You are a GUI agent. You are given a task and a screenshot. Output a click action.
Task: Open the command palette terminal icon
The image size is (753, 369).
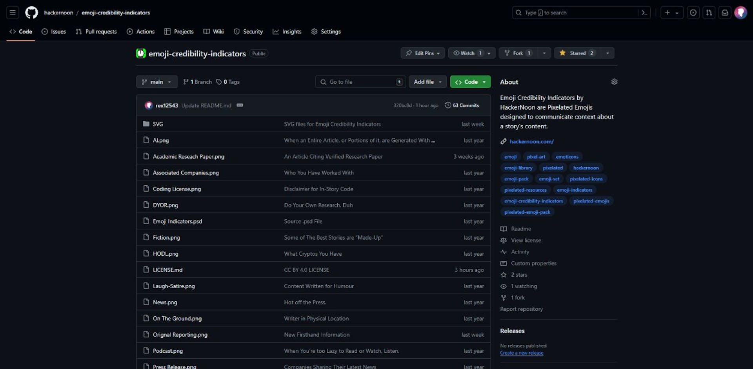tap(644, 12)
